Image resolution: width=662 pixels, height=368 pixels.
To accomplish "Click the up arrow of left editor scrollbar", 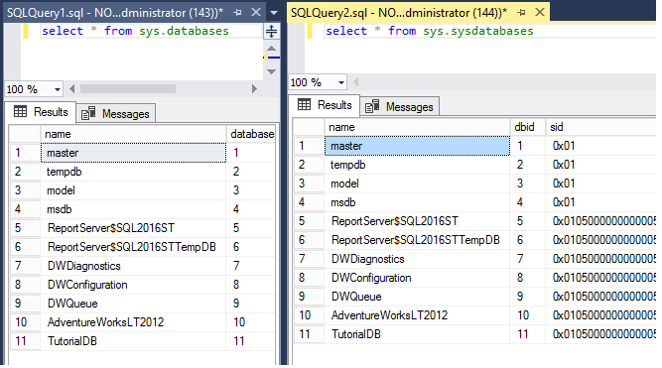I will tap(272, 49).
